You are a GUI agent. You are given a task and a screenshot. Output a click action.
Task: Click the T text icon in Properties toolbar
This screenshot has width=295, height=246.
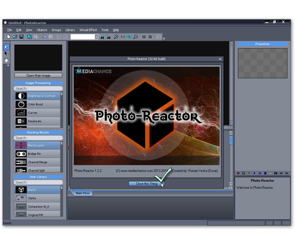[x=249, y=173]
